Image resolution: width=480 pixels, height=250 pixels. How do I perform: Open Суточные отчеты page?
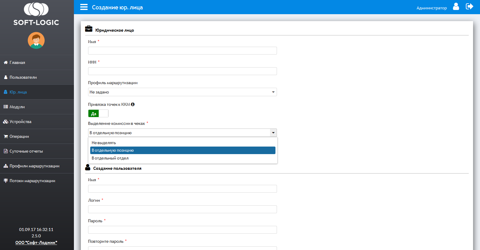[x=37, y=151]
